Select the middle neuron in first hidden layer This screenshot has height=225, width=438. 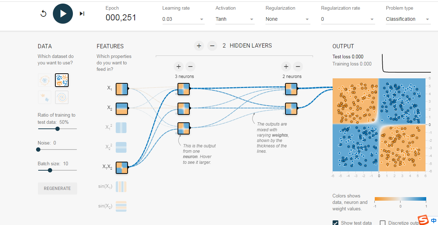click(184, 108)
